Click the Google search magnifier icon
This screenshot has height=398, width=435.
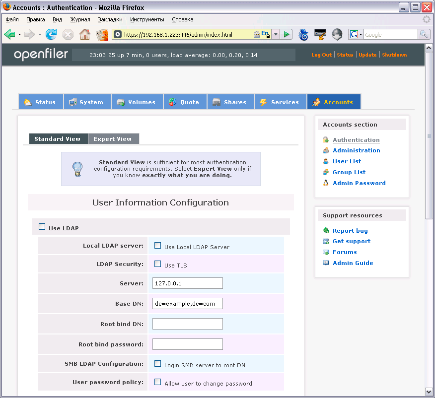coord(424,34)
